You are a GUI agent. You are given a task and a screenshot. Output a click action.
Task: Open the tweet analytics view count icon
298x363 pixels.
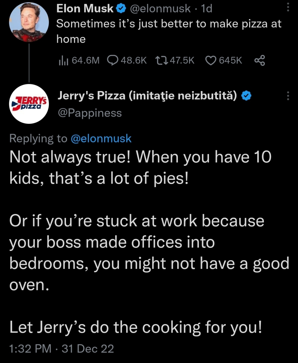click(x=63, y=60)
